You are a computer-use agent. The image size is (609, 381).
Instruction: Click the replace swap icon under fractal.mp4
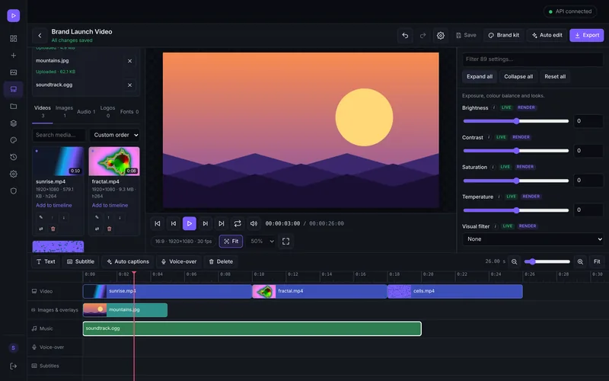(97, 229)
